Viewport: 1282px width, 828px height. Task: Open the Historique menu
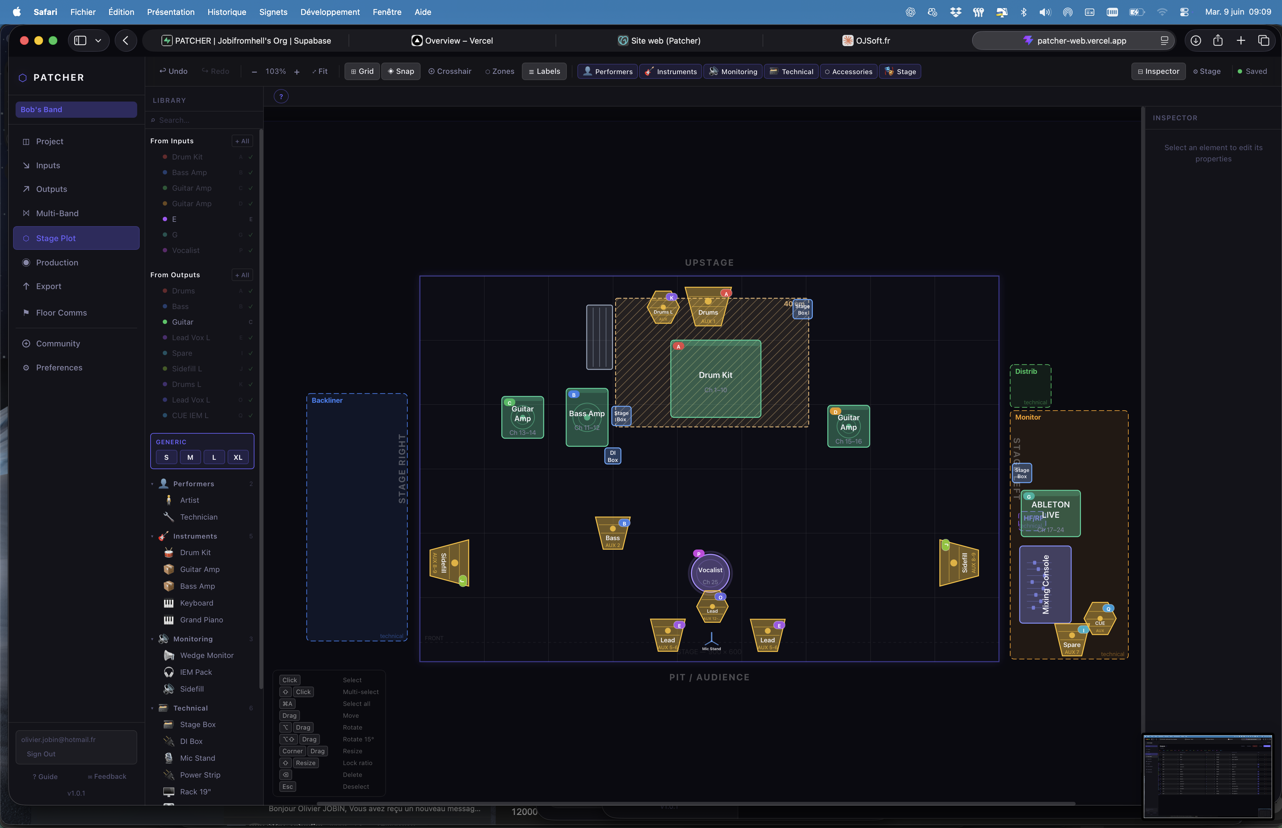tap(226, 12)
